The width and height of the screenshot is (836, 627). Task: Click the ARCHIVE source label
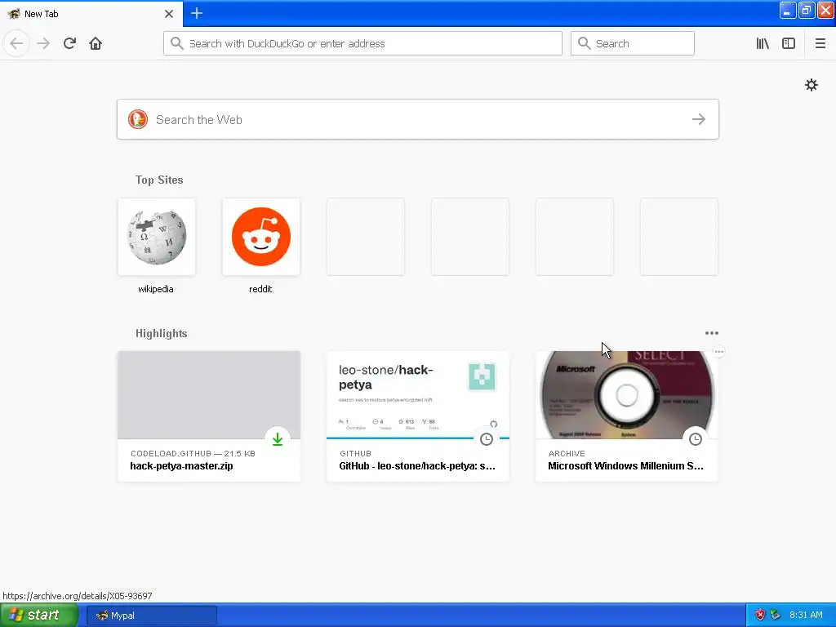click(x=567, y=453)
